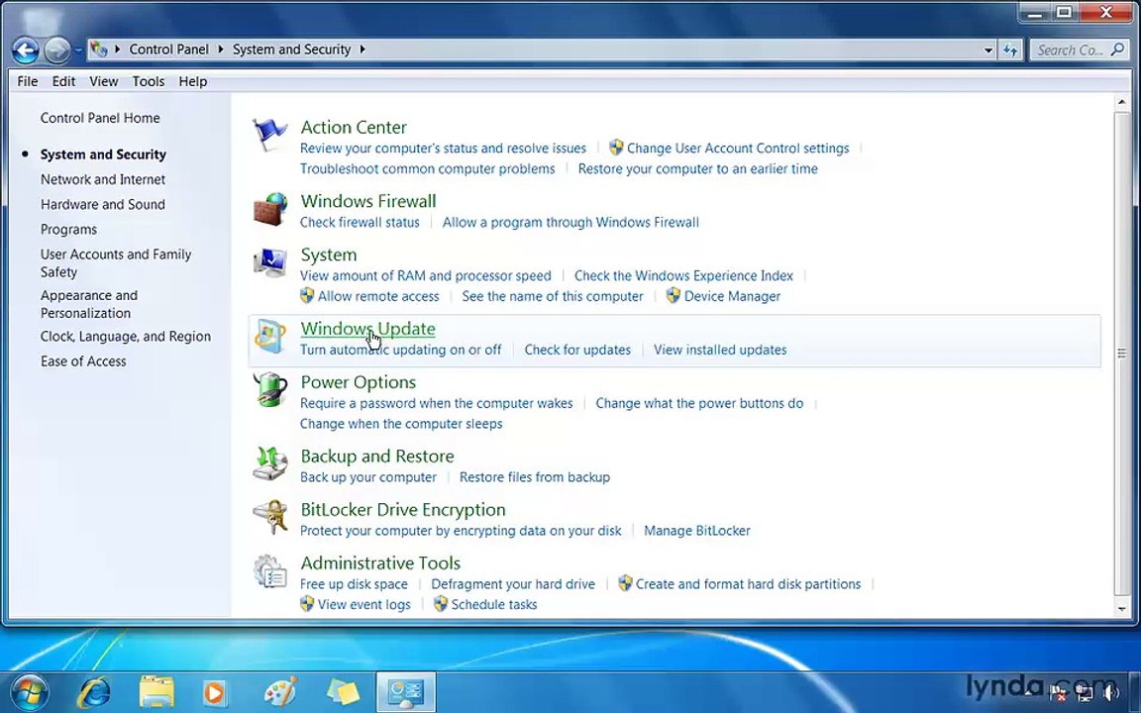This screenshot has width=1141, height=713.
Task: Open Sticky Notes from the taskbar
Action: 343,692
